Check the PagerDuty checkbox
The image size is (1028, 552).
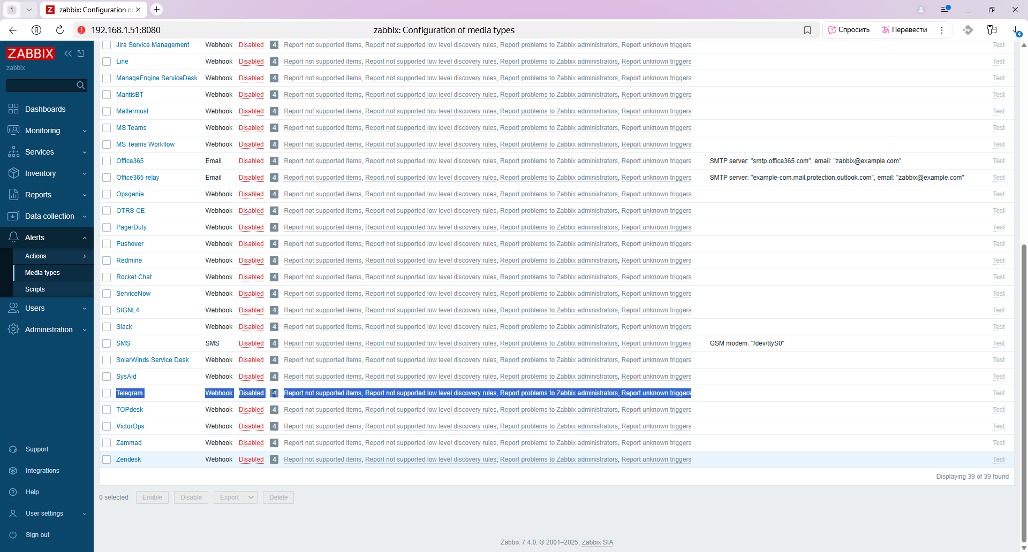(107, 227)
